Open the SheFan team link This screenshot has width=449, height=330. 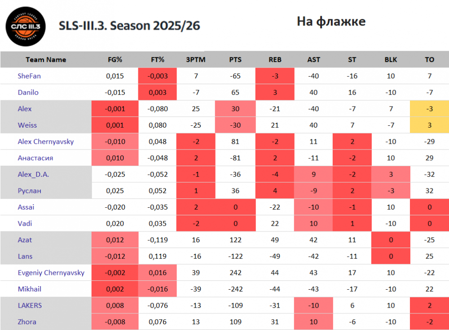(x=29, y=76)
